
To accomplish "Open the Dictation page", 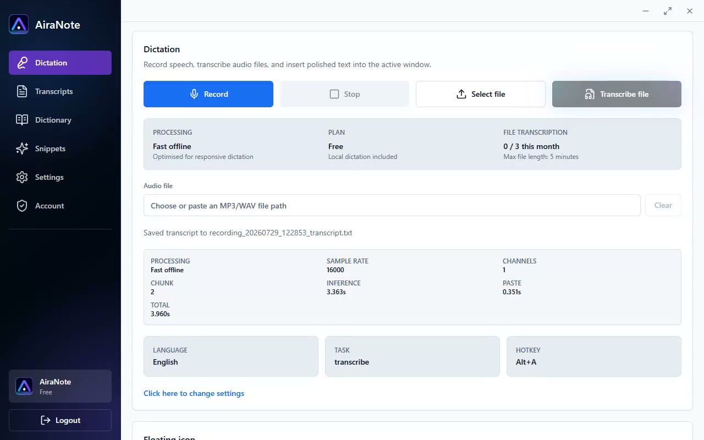I will click(60, 63).
